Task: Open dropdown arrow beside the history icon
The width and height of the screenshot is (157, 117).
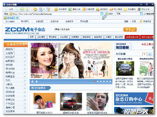Action: click(44, 10)
